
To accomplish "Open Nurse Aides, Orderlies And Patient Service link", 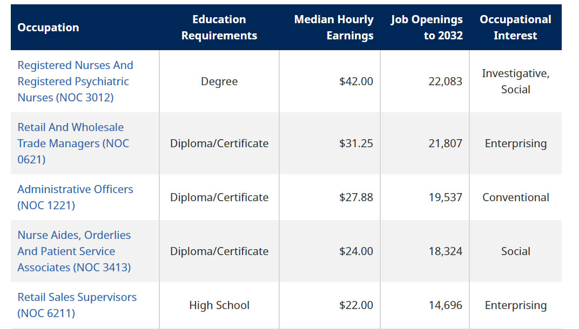I will click(74, 251).
